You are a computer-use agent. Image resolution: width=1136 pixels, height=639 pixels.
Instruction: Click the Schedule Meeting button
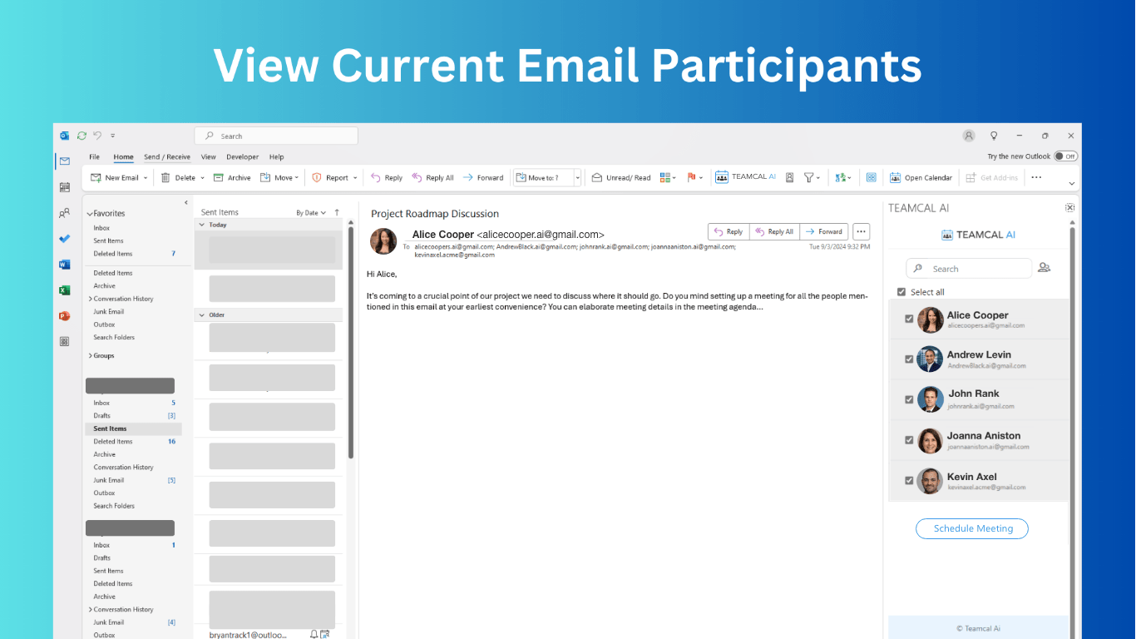tap(972, 528)
